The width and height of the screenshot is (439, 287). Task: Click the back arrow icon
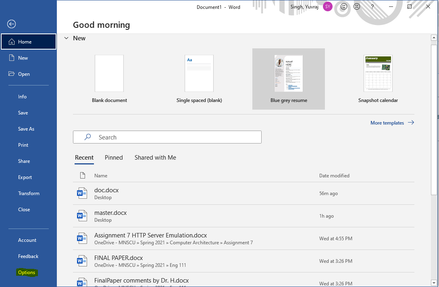tap(12, 24)
